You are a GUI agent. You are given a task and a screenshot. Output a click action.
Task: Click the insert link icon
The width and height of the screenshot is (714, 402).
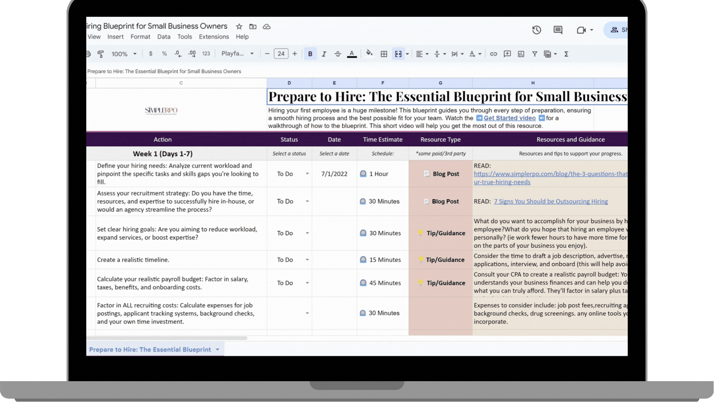point(493,54)
